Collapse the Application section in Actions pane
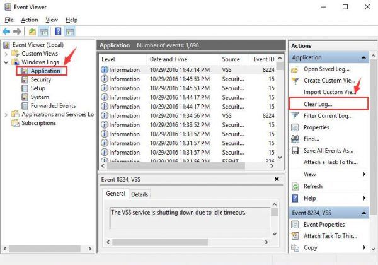This screenshot has height=265, width=378. [364, 57]
